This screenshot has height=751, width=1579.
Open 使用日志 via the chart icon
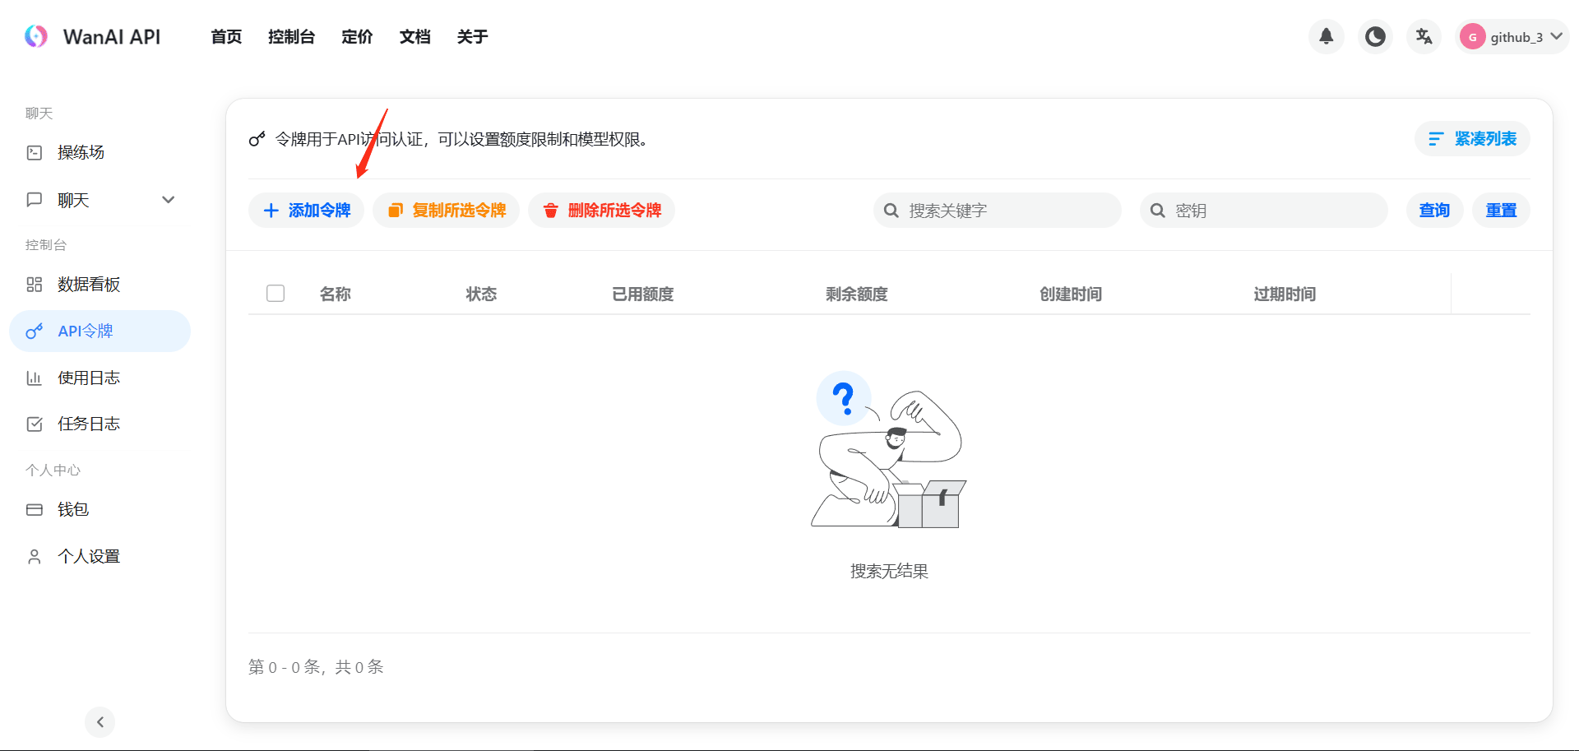[34, 377]
